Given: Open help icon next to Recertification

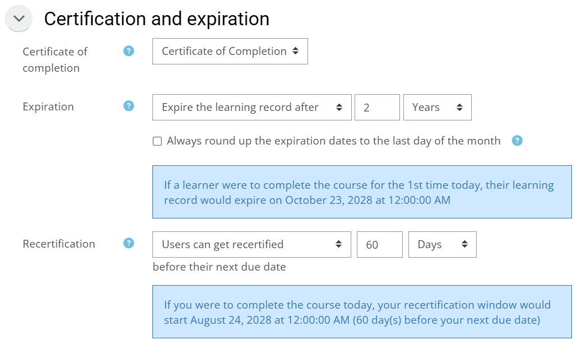Looking at the screenshot, I should [128, 243].
